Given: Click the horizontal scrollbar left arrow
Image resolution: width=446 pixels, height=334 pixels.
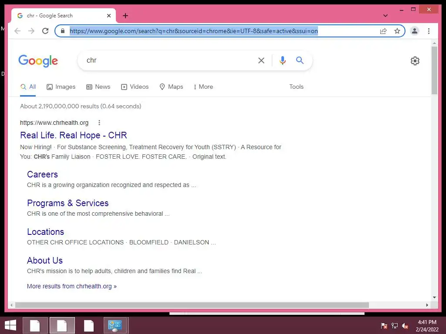Looking at the screenshot, I should [x=11, y=305].
